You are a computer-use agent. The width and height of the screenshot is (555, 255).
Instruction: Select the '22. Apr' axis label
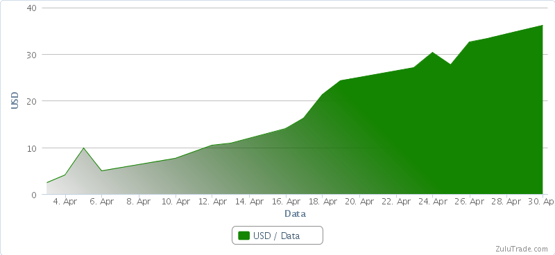pos(396,202)
